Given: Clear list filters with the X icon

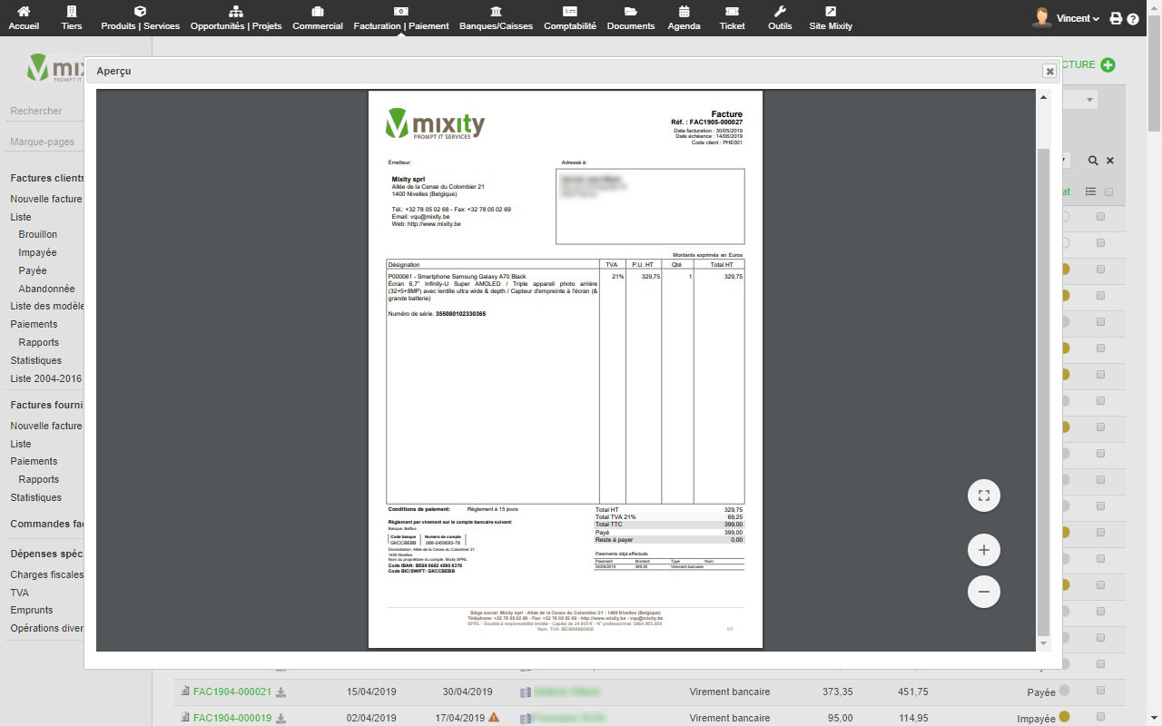Looking at the screenshot, I should [1109, 161].
